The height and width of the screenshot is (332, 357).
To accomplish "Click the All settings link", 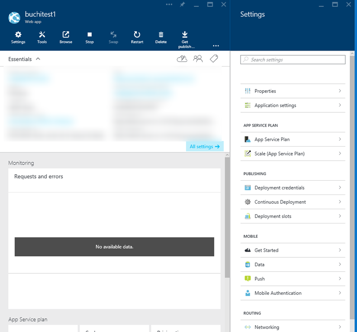I will click(x=205, y=147).
